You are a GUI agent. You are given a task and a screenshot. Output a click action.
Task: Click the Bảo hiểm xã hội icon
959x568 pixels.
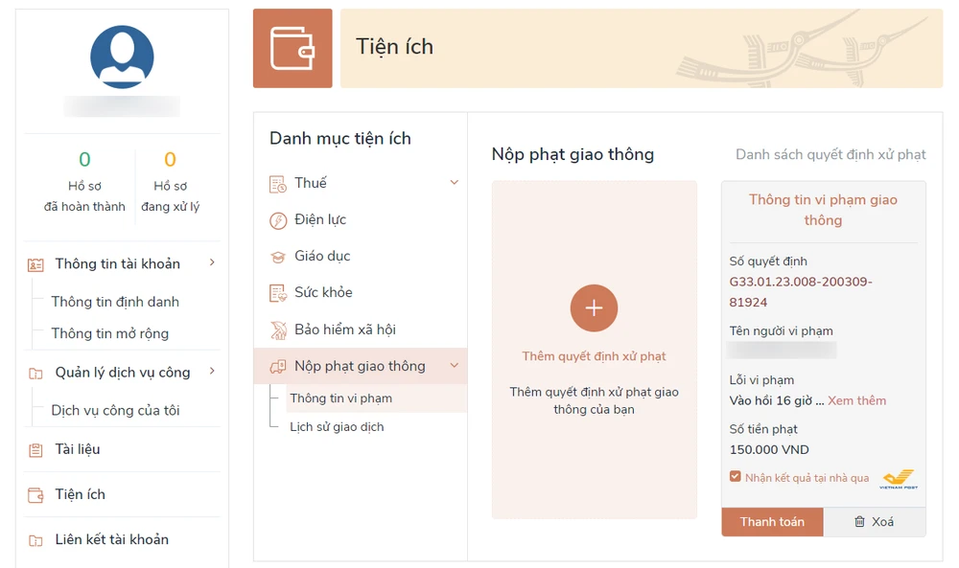(278, 330)
